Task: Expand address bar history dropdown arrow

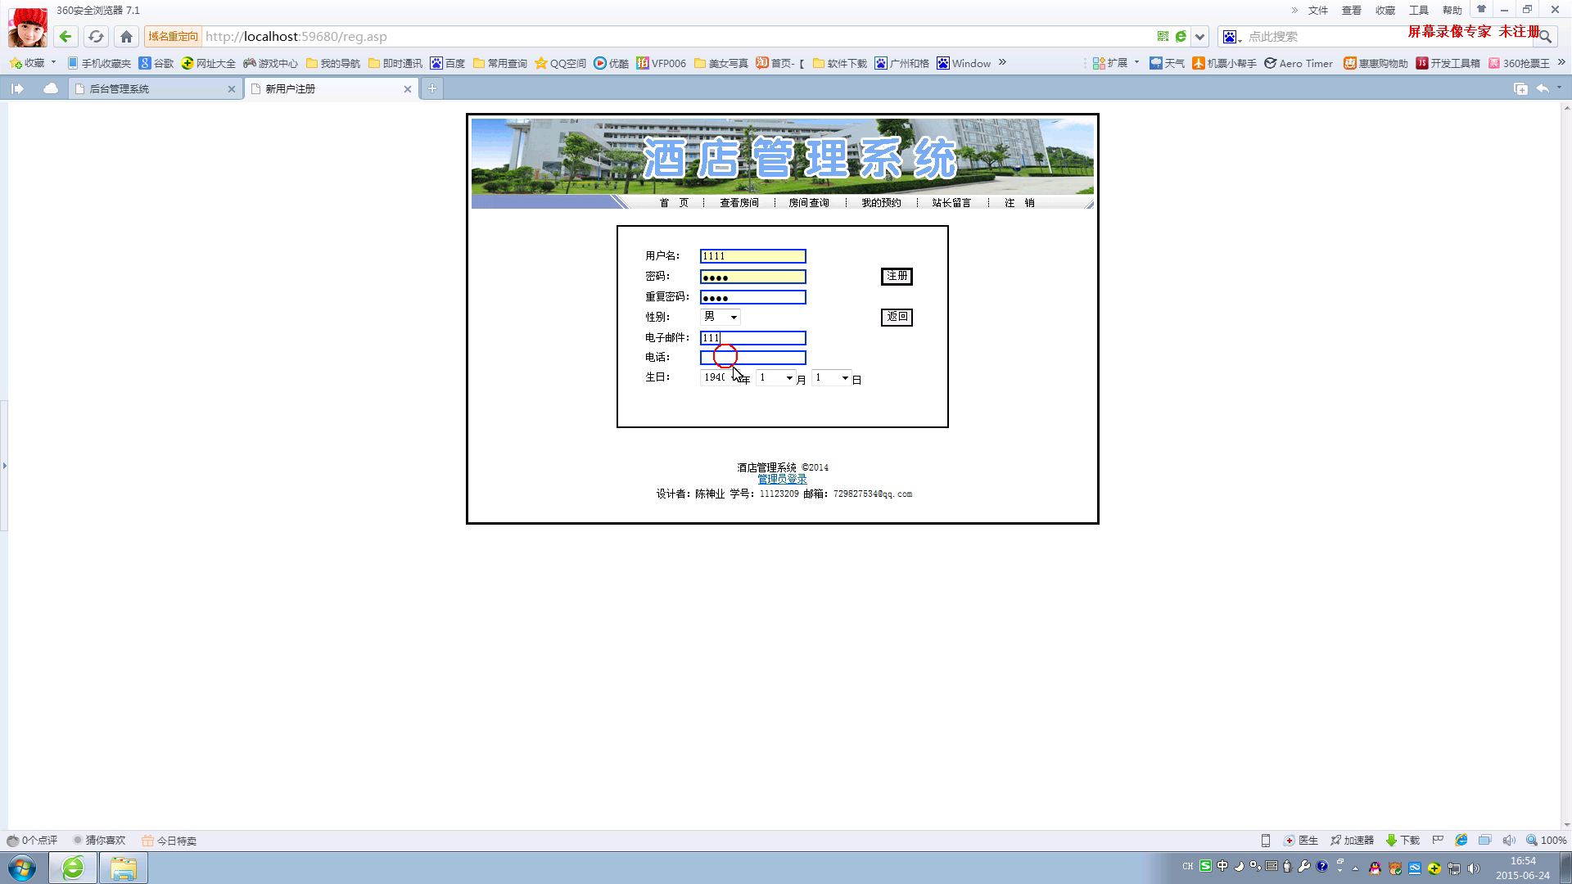Action: [x=1199, y=37]
